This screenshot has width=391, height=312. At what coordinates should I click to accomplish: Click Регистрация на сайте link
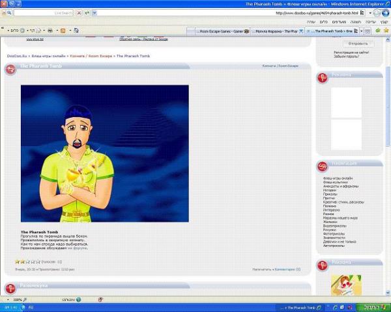351,53
